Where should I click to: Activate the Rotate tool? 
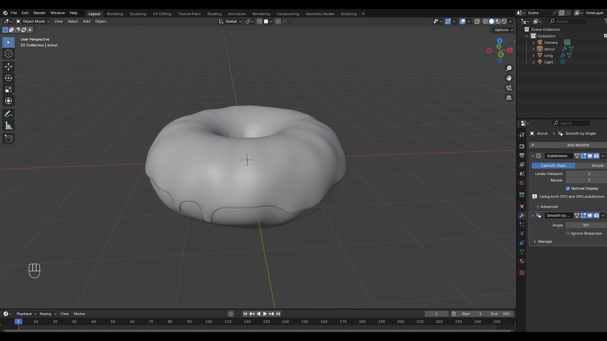(x=9, y=78)
